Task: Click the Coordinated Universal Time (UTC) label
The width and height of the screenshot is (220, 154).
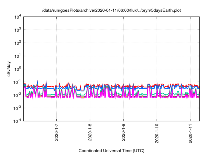Action: [111, 151]
